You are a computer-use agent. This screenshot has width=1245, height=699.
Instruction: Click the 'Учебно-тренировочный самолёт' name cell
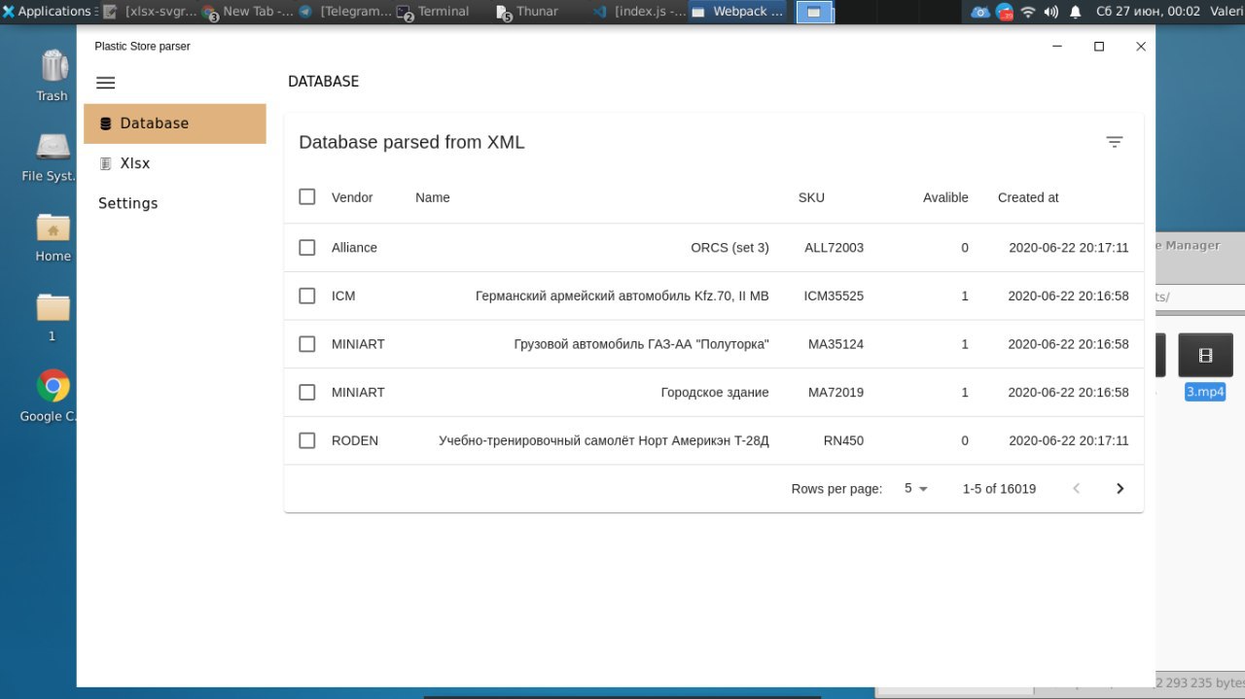[604, 440]
